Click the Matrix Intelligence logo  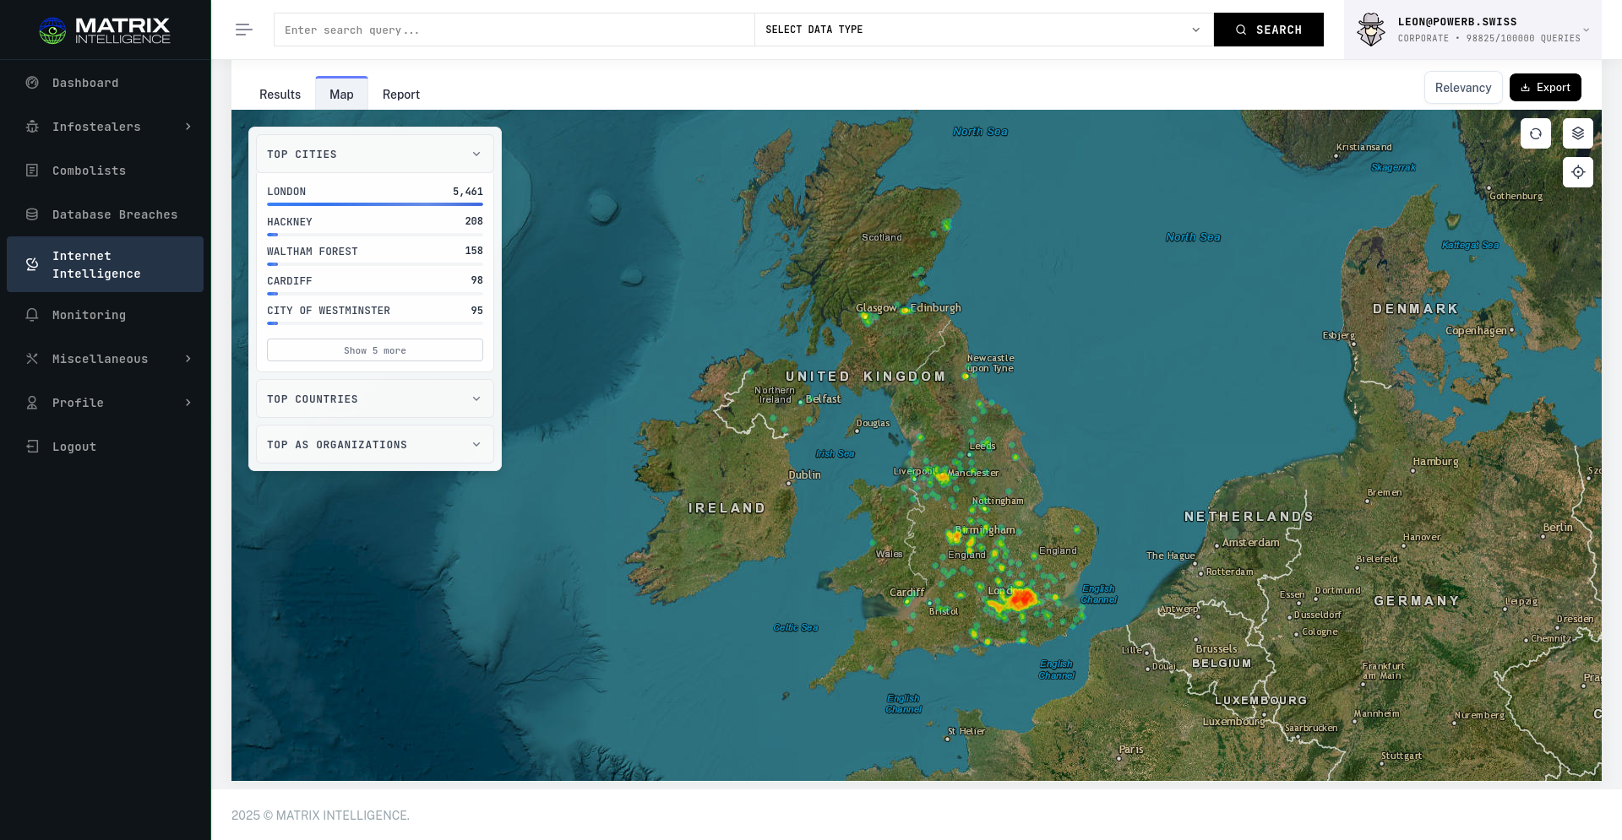click(105, 30)
